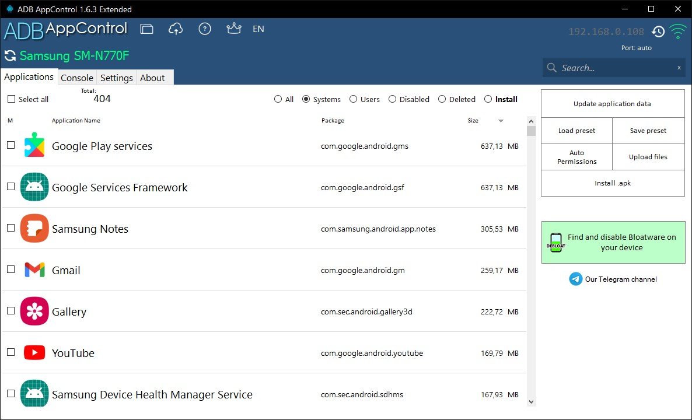Click the Upload files button
The width and height of the screenshot is (692, 420).
coord(648,157)
